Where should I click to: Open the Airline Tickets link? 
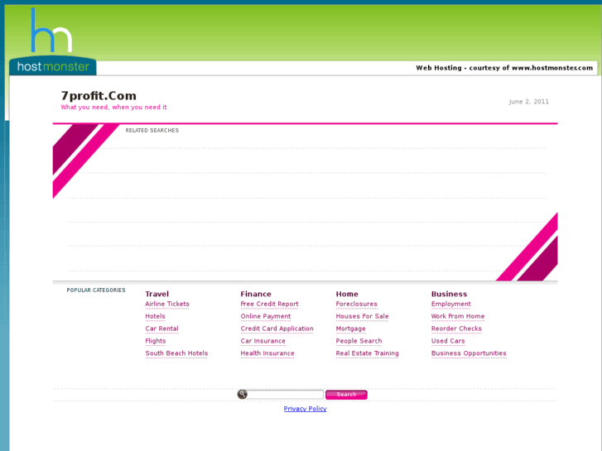click(x=167, y=304)
